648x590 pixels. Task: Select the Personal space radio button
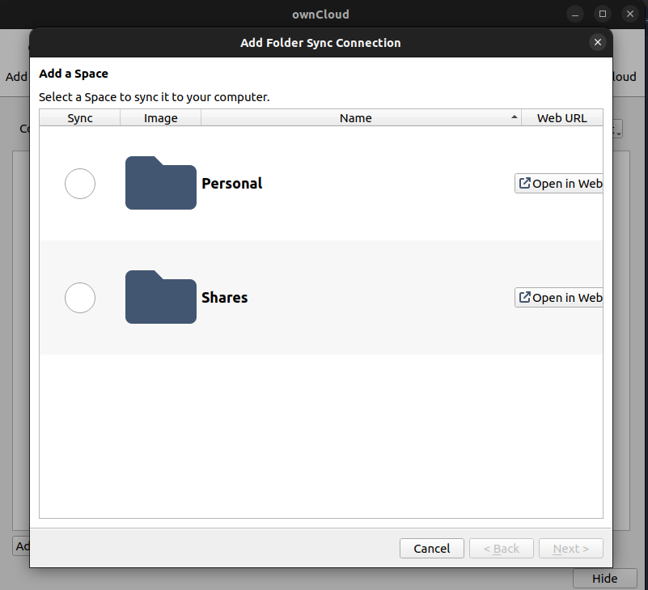79,184
